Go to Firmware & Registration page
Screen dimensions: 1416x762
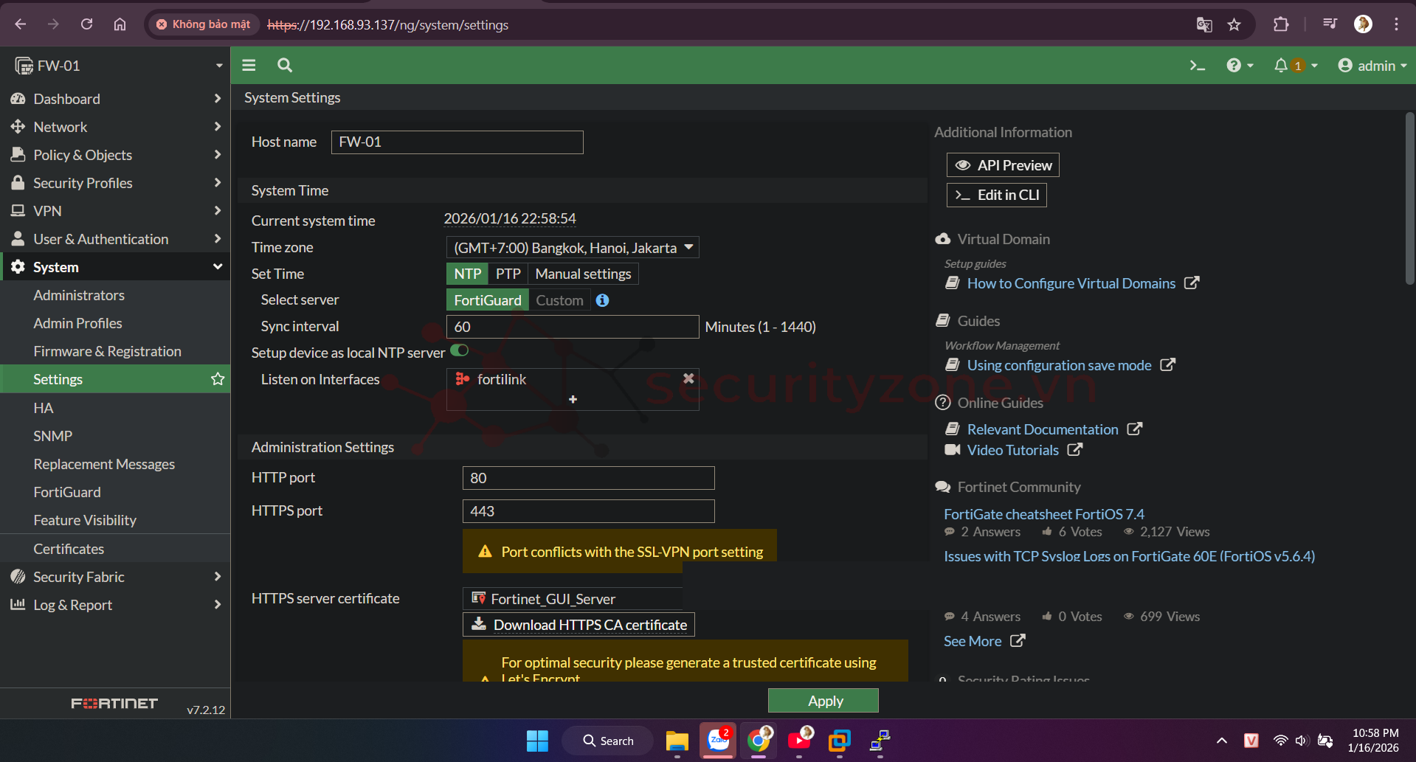pyautogui.click(x=107, y=350)
